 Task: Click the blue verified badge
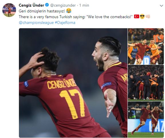pos(47,5)
